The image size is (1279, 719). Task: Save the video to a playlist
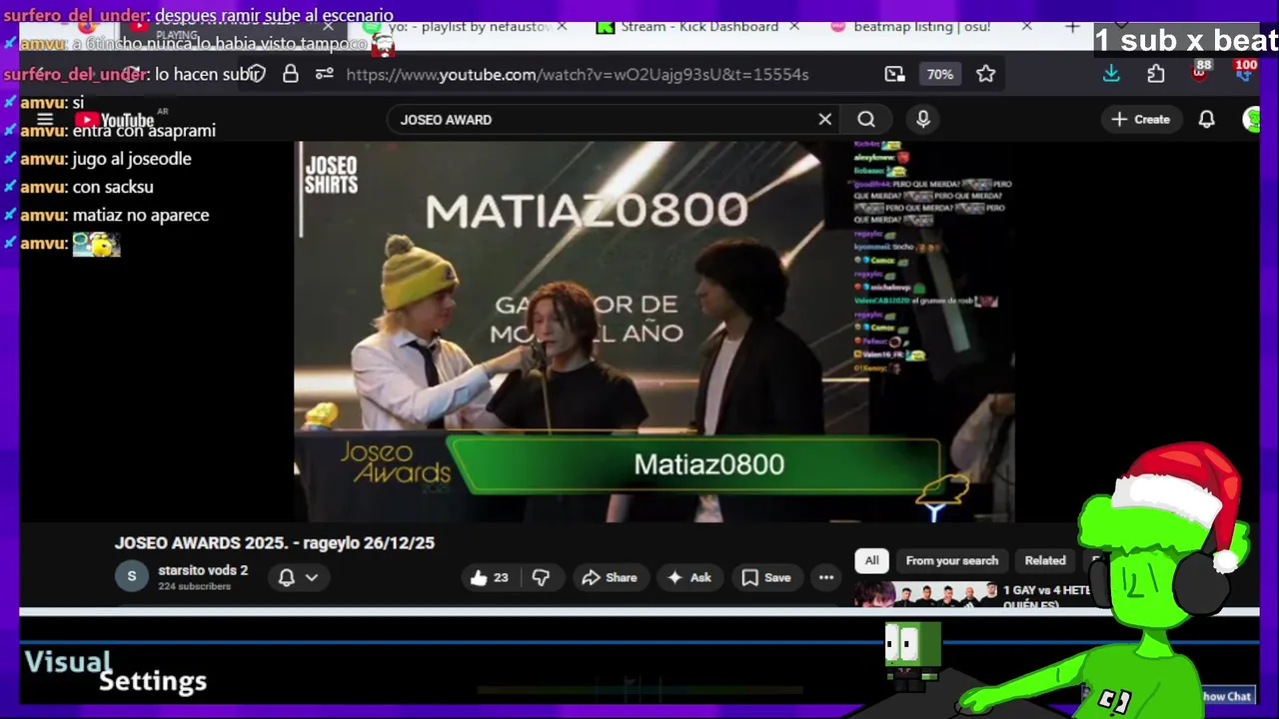(766, 577)
